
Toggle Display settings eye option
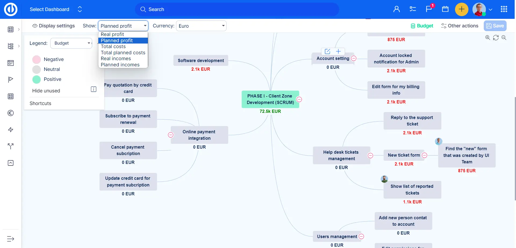click(53, 26)
